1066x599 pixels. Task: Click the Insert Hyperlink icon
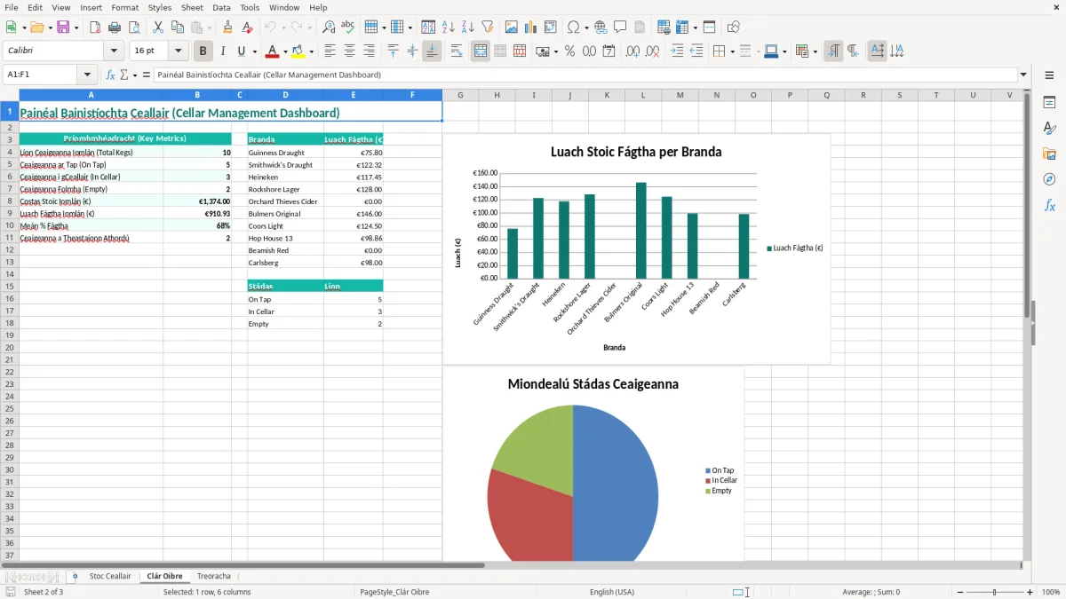pyautogui.click(x=601, y=28)
